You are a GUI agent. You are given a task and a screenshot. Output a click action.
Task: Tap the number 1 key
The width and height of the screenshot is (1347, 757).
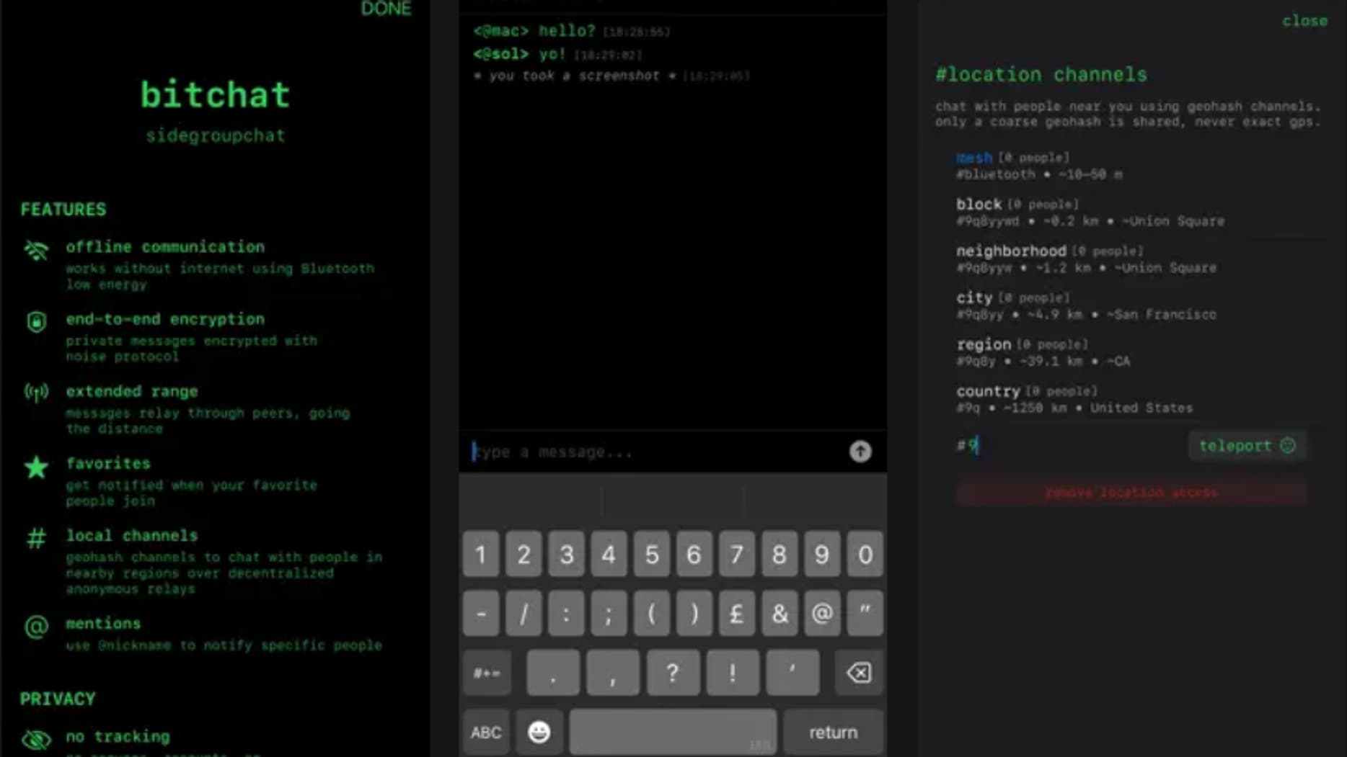click(481, 555)
